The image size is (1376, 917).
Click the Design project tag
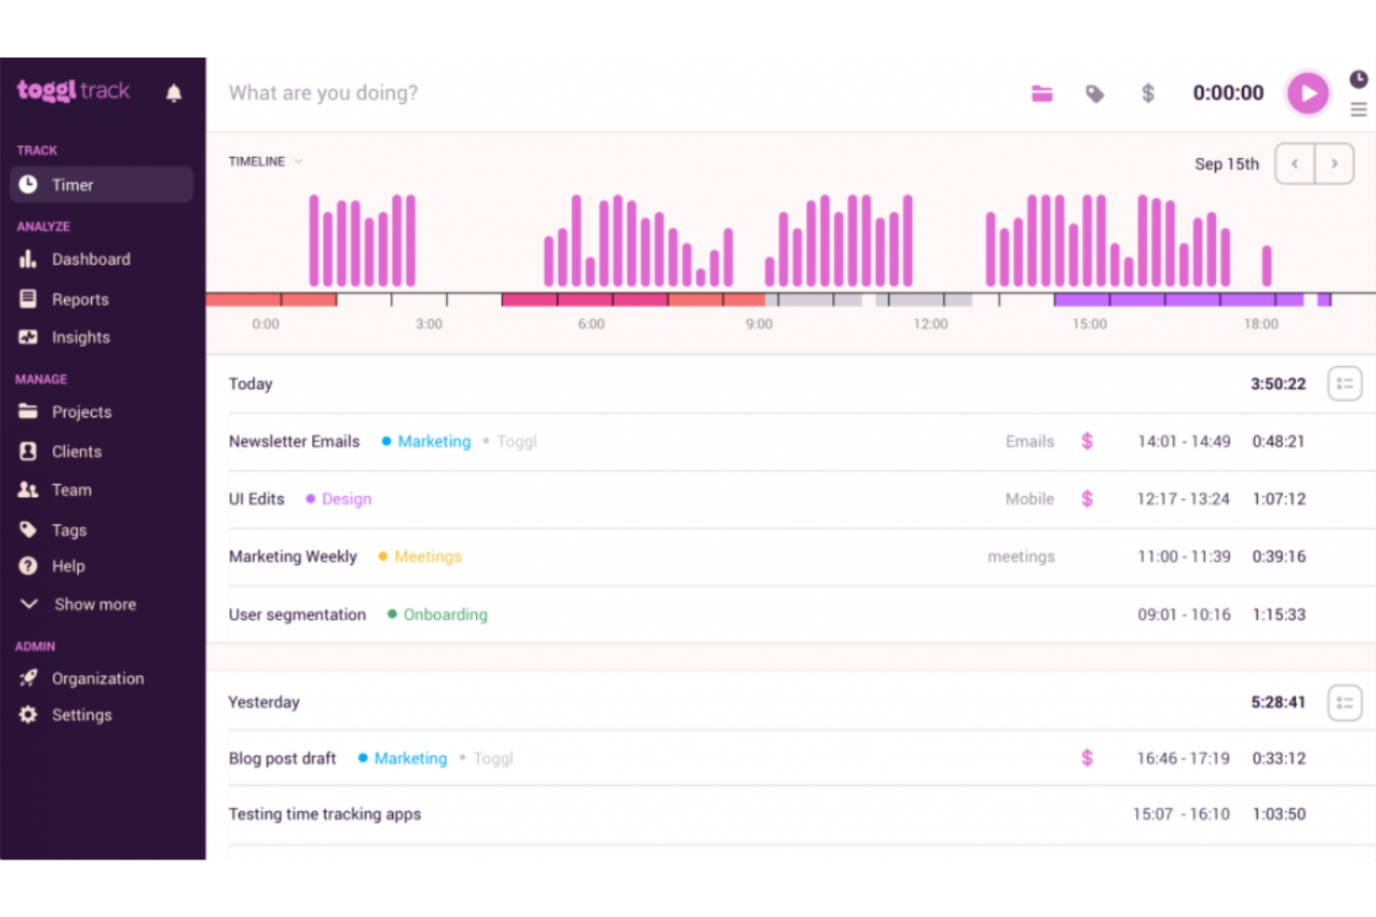pyautogui.click(x=347, y=499)
